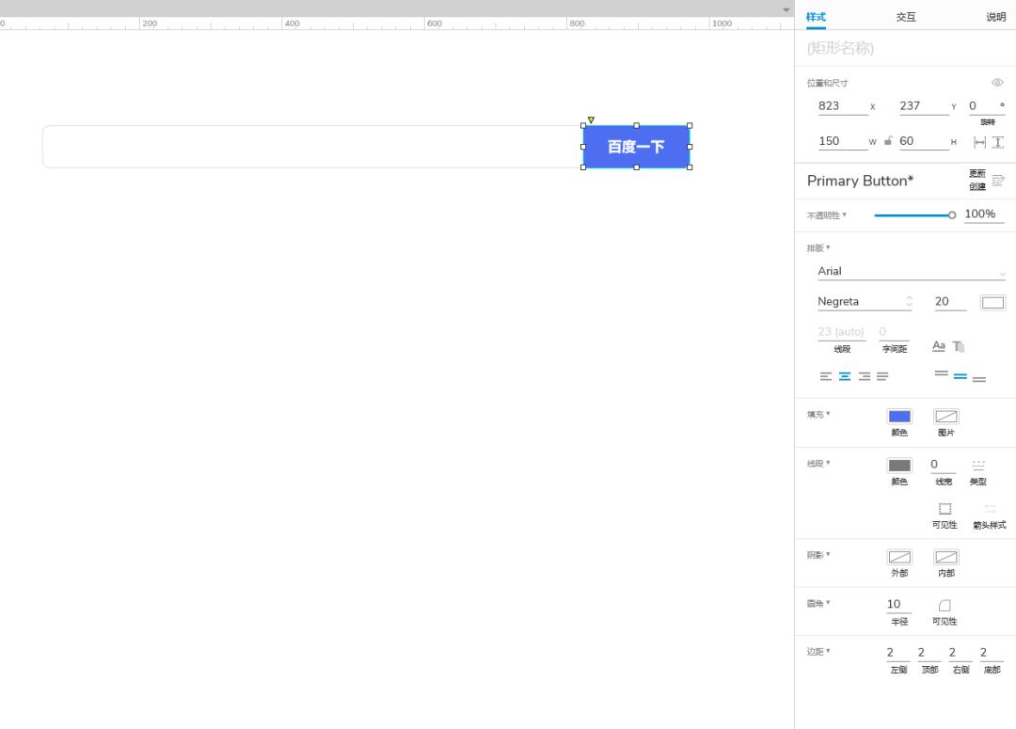Click the bottom padding (底部) field
This screenshot has height=729, width=1016.
tap(992, 653)
